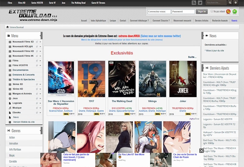Image resolution: width=244 pixels, height=167 pixels.
Task: Open the Joker movie poster
Action: 183,79
